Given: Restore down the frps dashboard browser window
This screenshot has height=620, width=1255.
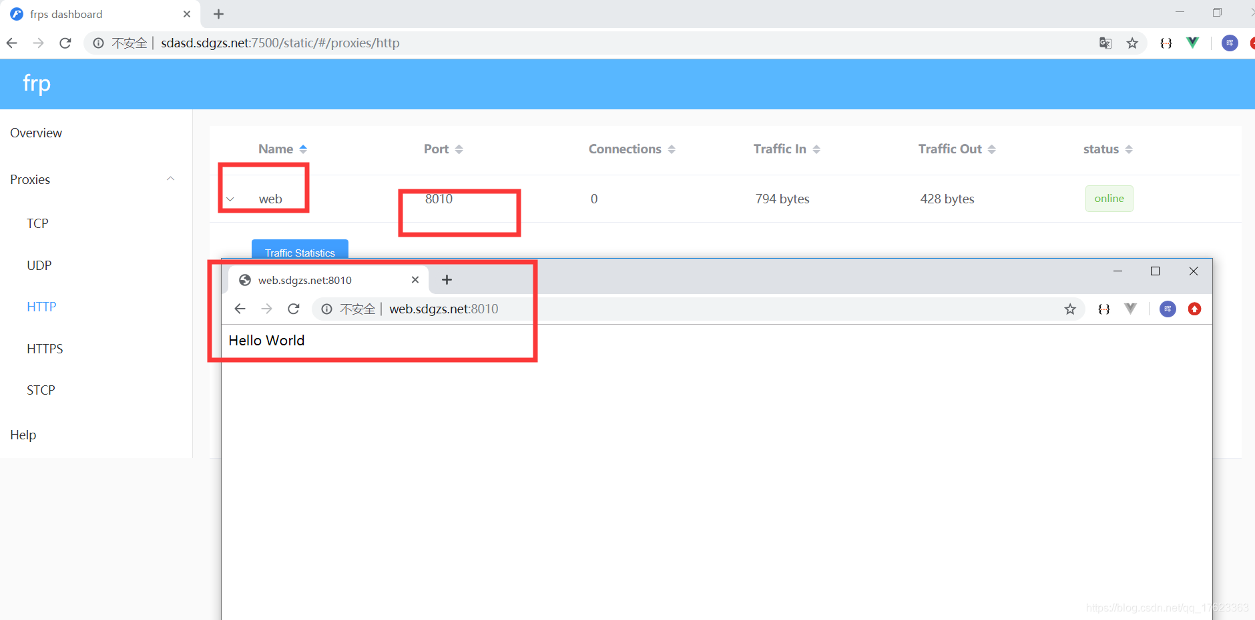Looking at the screenshot, I should coord(1217,12).
